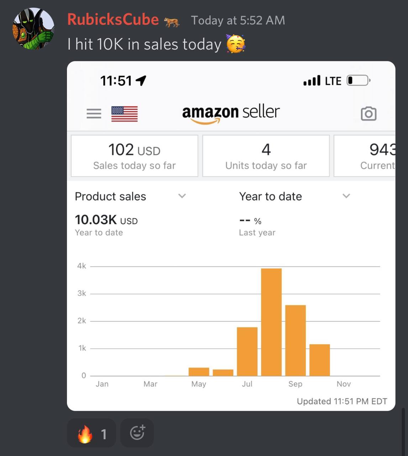
Task: Tap the amazon seller logo
Action: tap(231, 114)
